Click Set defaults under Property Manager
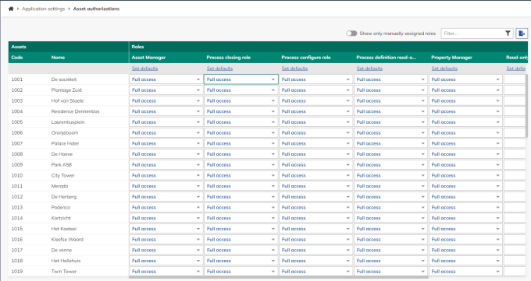 coord(444,68)
